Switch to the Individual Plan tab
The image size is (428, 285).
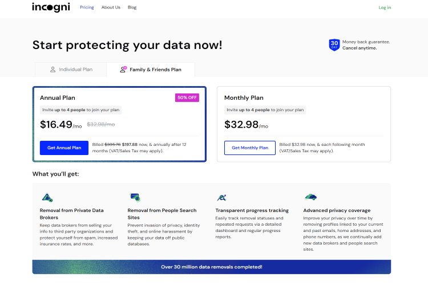pos(71,70)
